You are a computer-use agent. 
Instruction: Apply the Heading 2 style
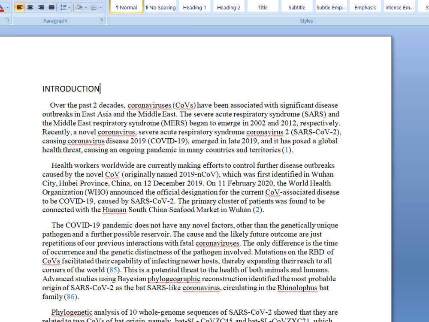229,6
